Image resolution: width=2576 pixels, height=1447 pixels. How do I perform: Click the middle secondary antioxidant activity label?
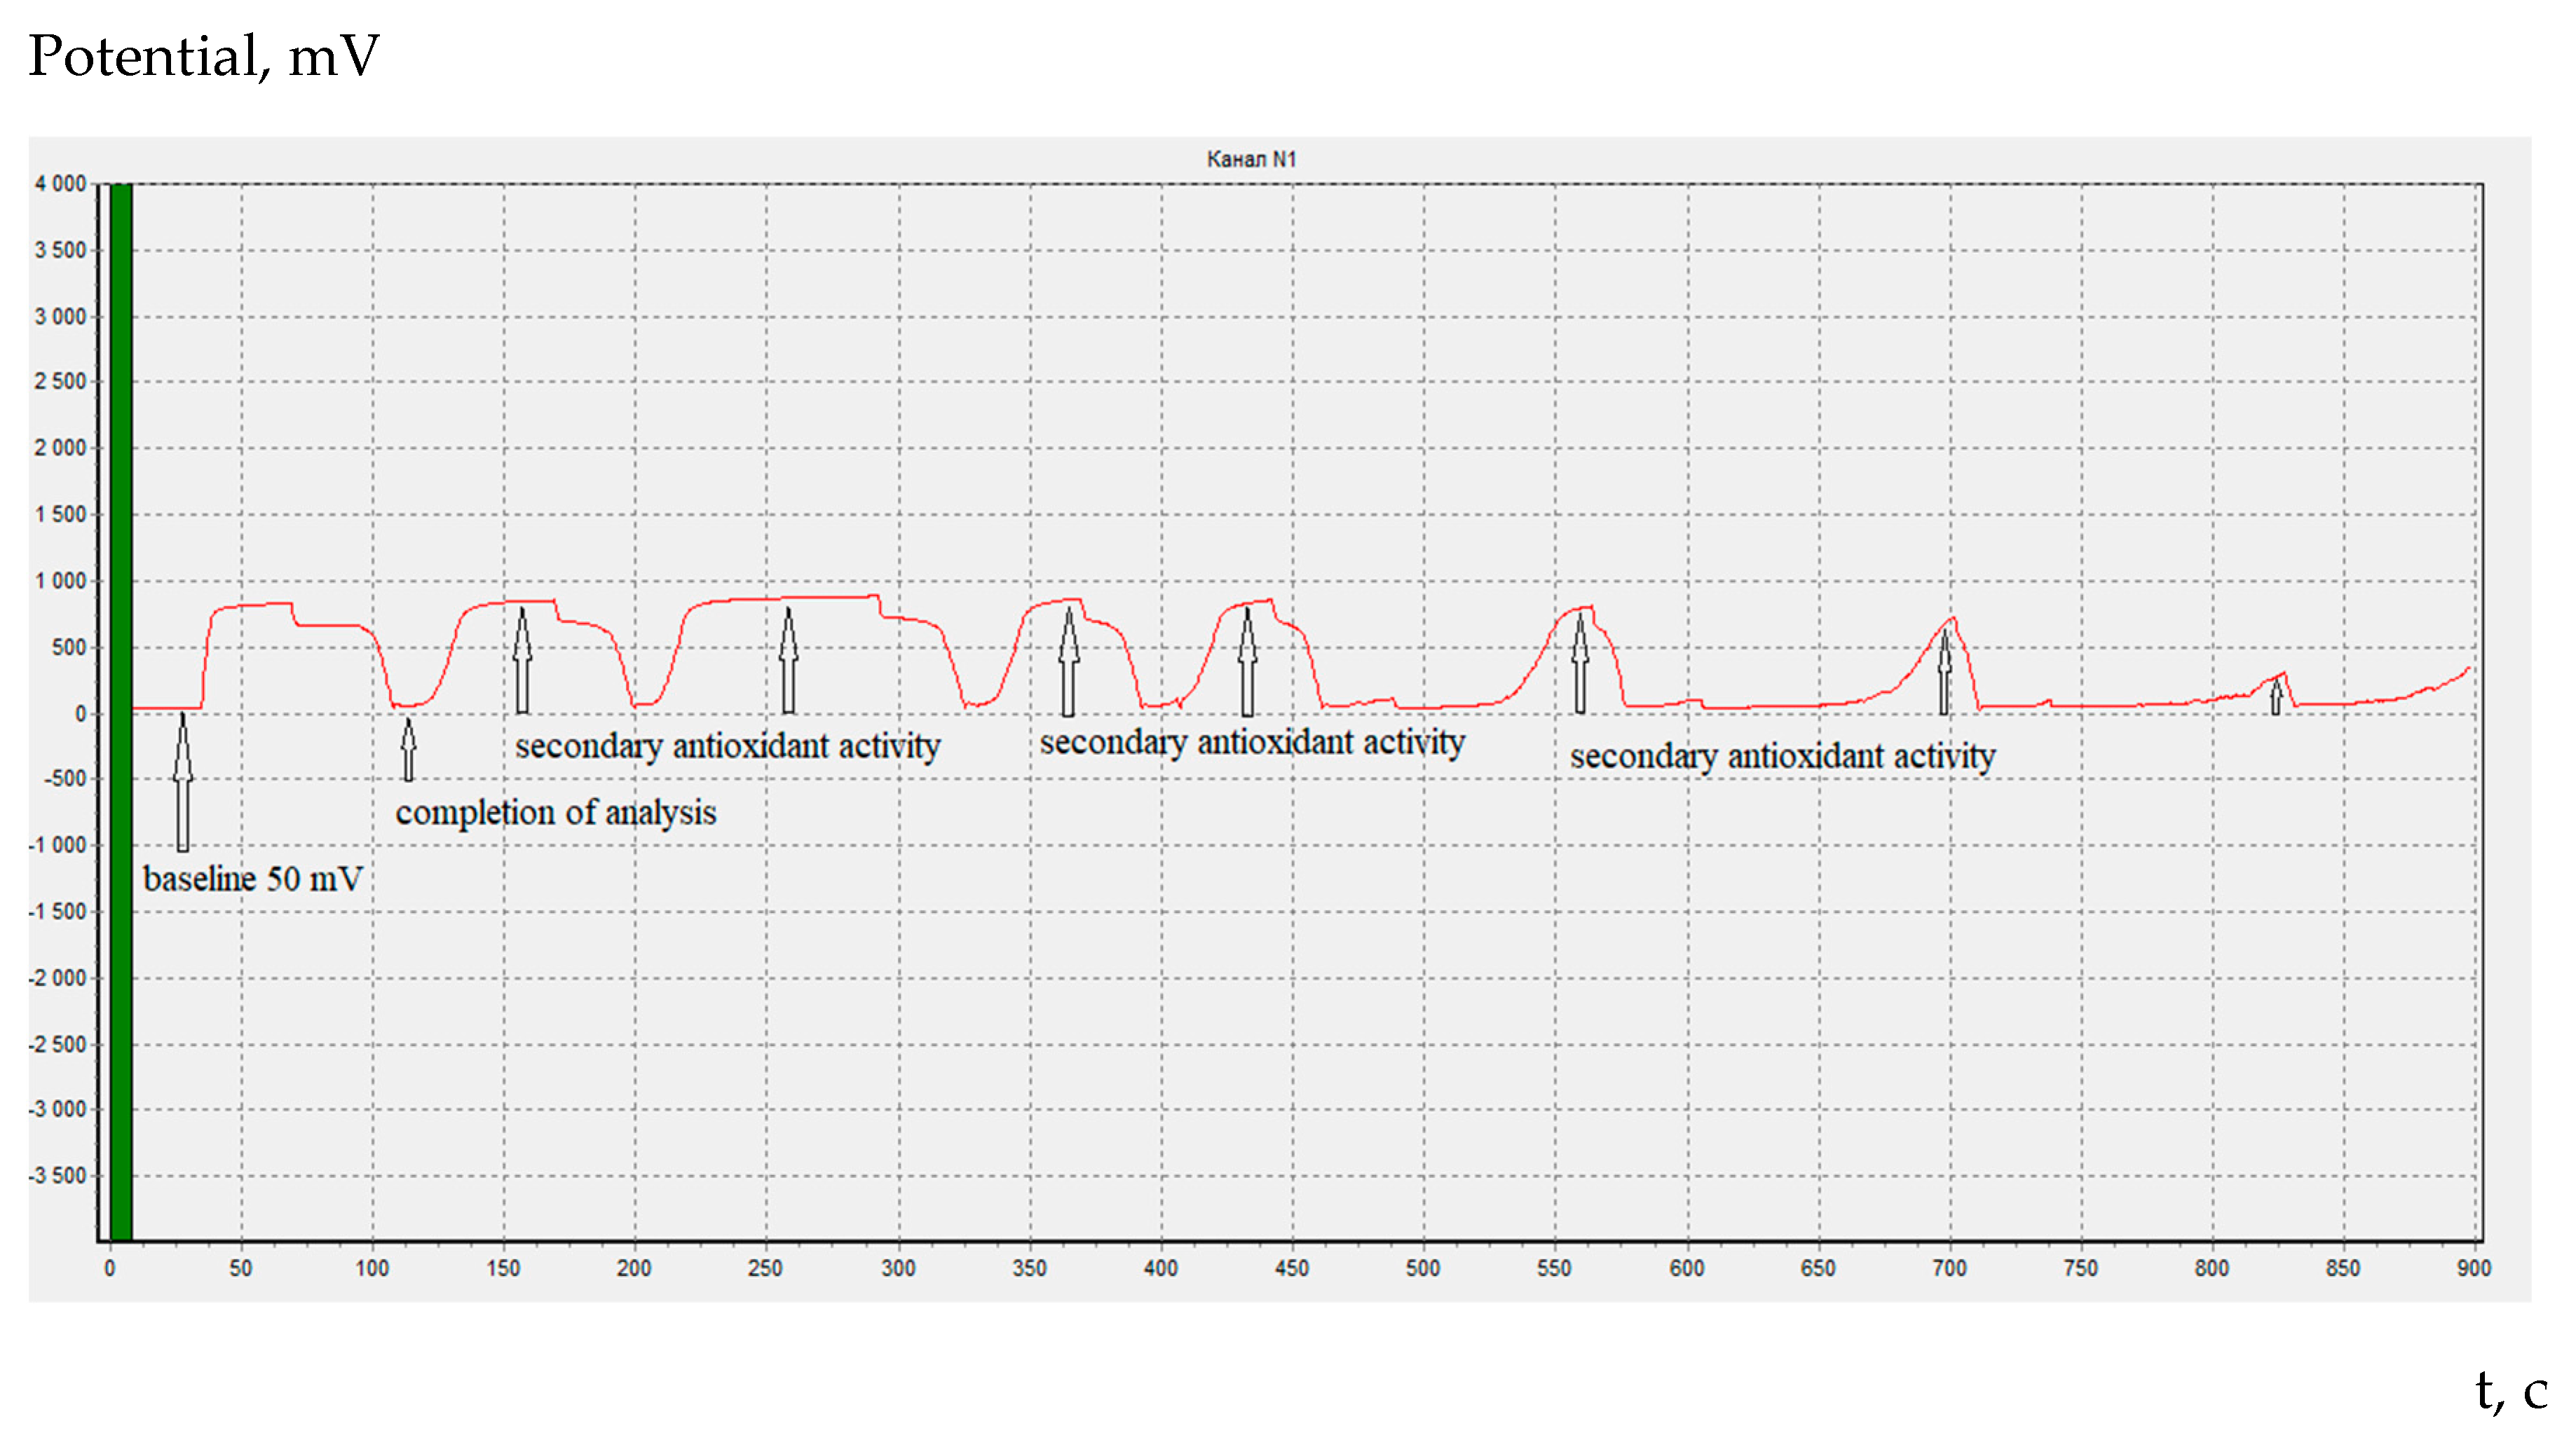pyautogui.click(x=1252, y=742)
